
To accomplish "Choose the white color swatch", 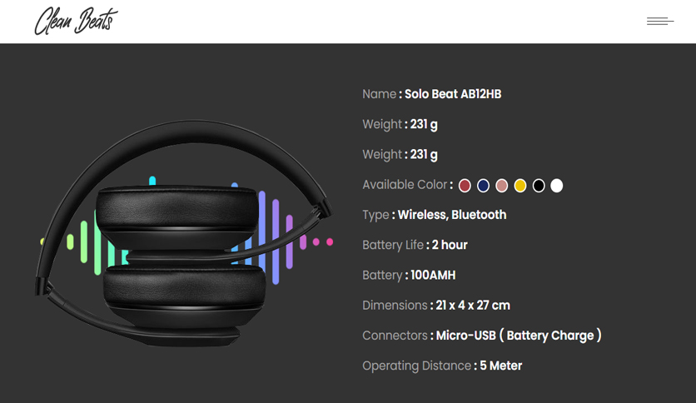I will (x=557, y=186).
